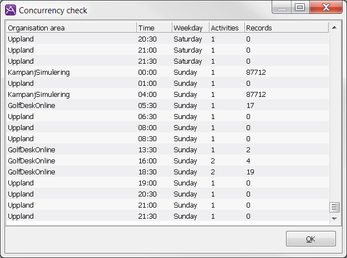Close the Concurrency check dialog
The image size is (347, 258).
coord(326,7)
